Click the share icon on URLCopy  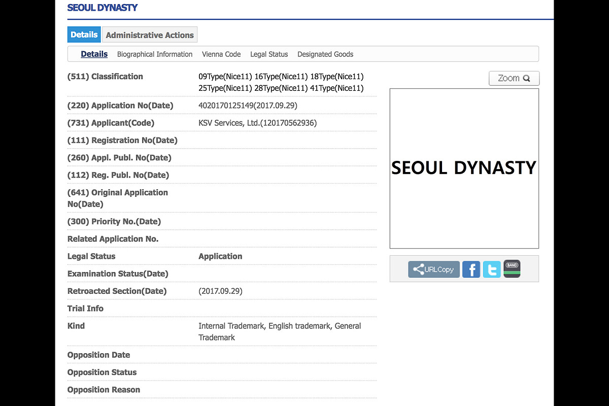[x=418, y=269]
